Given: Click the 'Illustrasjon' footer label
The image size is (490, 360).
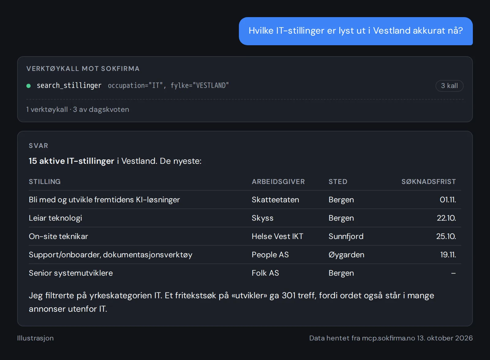Looking at the screenshot, I should click(35, 338).
